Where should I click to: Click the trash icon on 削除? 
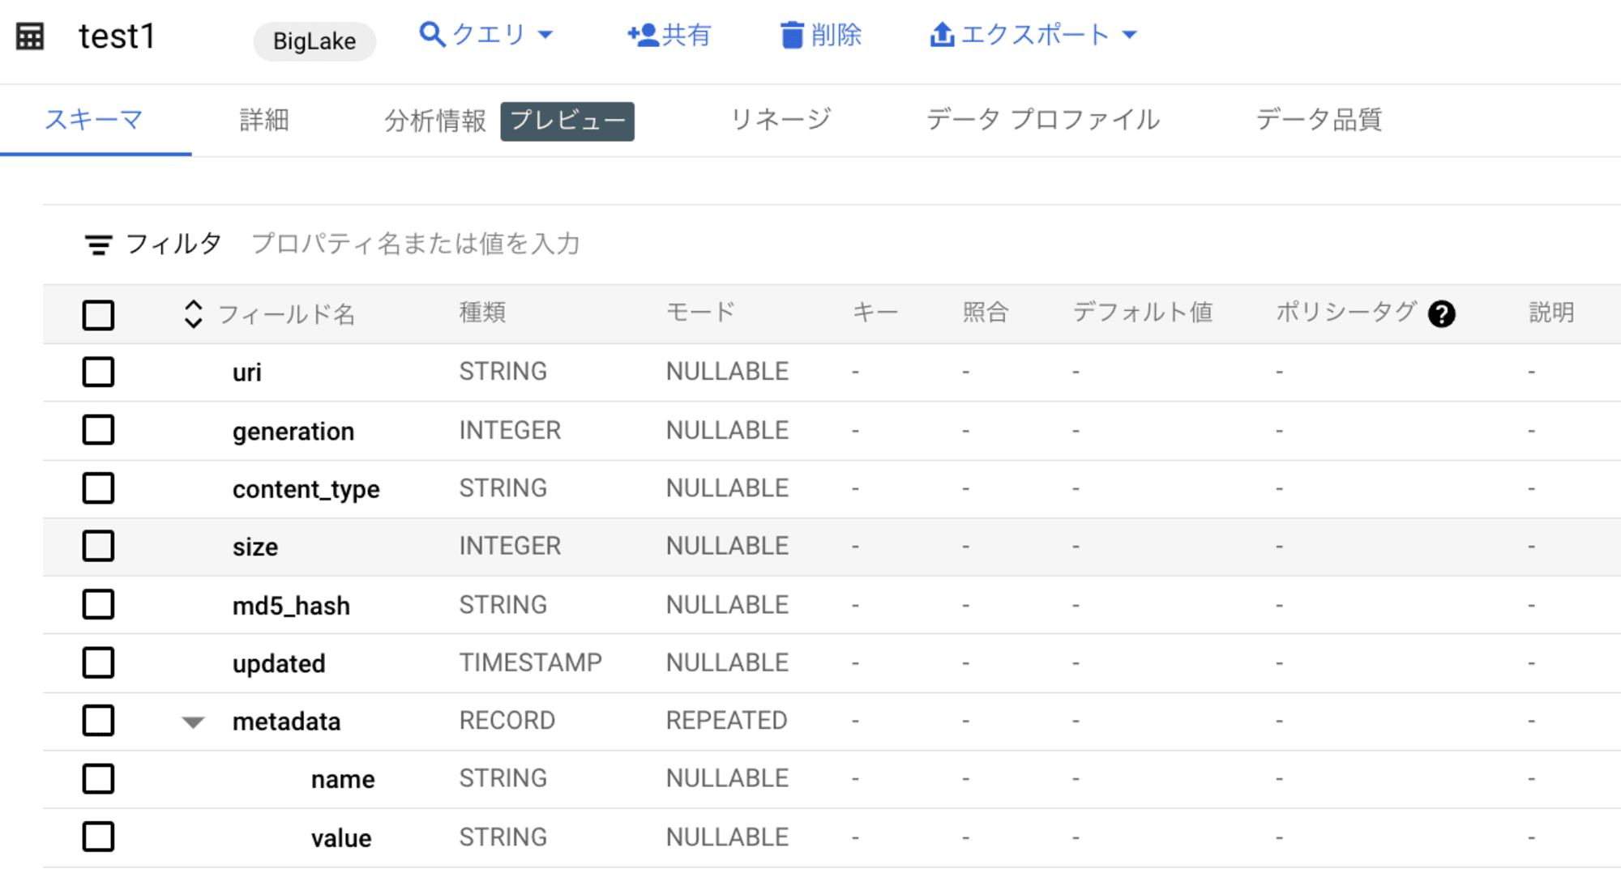tap(792, 35)
